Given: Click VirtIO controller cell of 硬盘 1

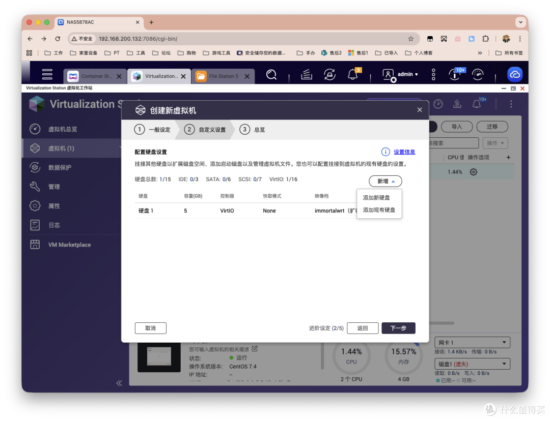Looking at the screenshot, I should click(x=227, y=211).
